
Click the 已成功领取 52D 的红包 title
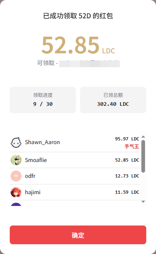pos(78,16)
